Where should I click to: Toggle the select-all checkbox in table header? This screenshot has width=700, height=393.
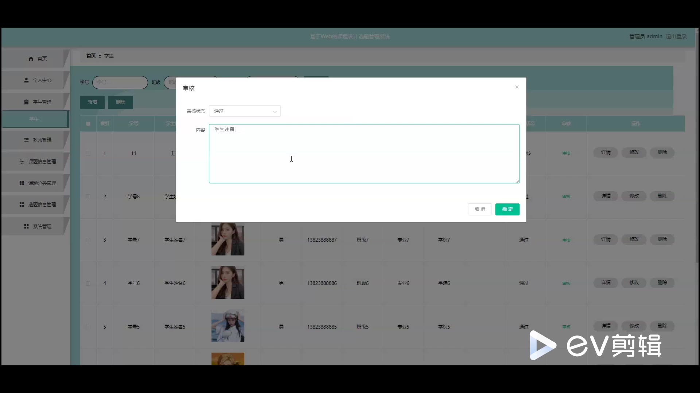[x=88, y=124]
